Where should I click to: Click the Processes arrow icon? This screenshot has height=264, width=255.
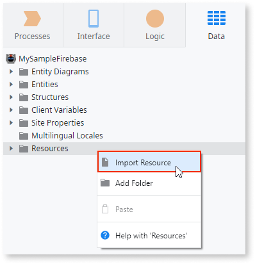tap(32, 19)
